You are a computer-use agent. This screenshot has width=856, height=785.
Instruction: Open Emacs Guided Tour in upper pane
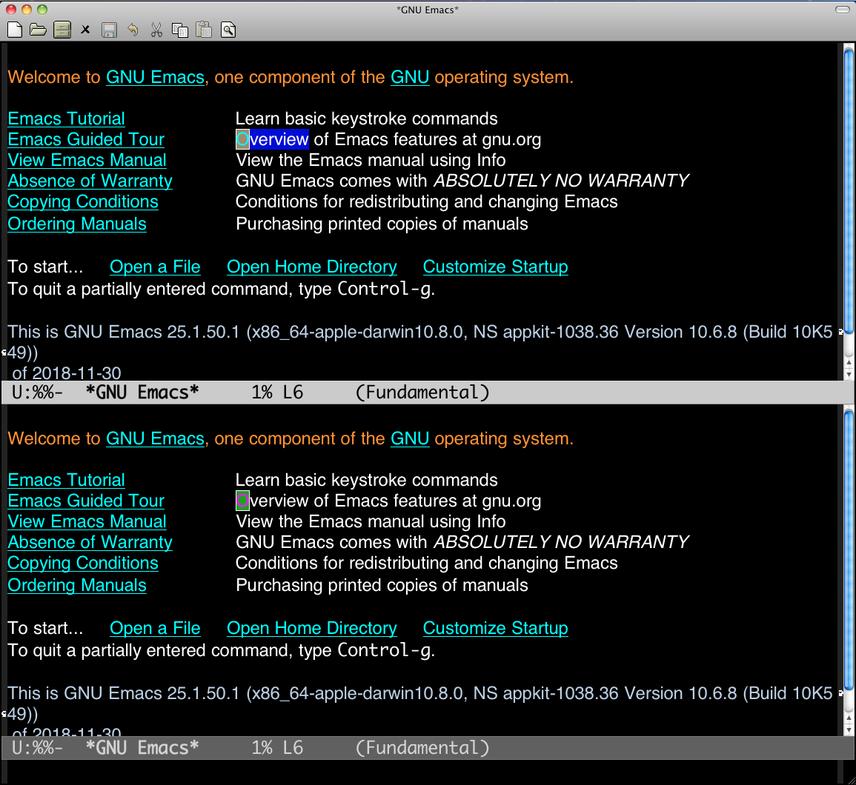(86, 140)
